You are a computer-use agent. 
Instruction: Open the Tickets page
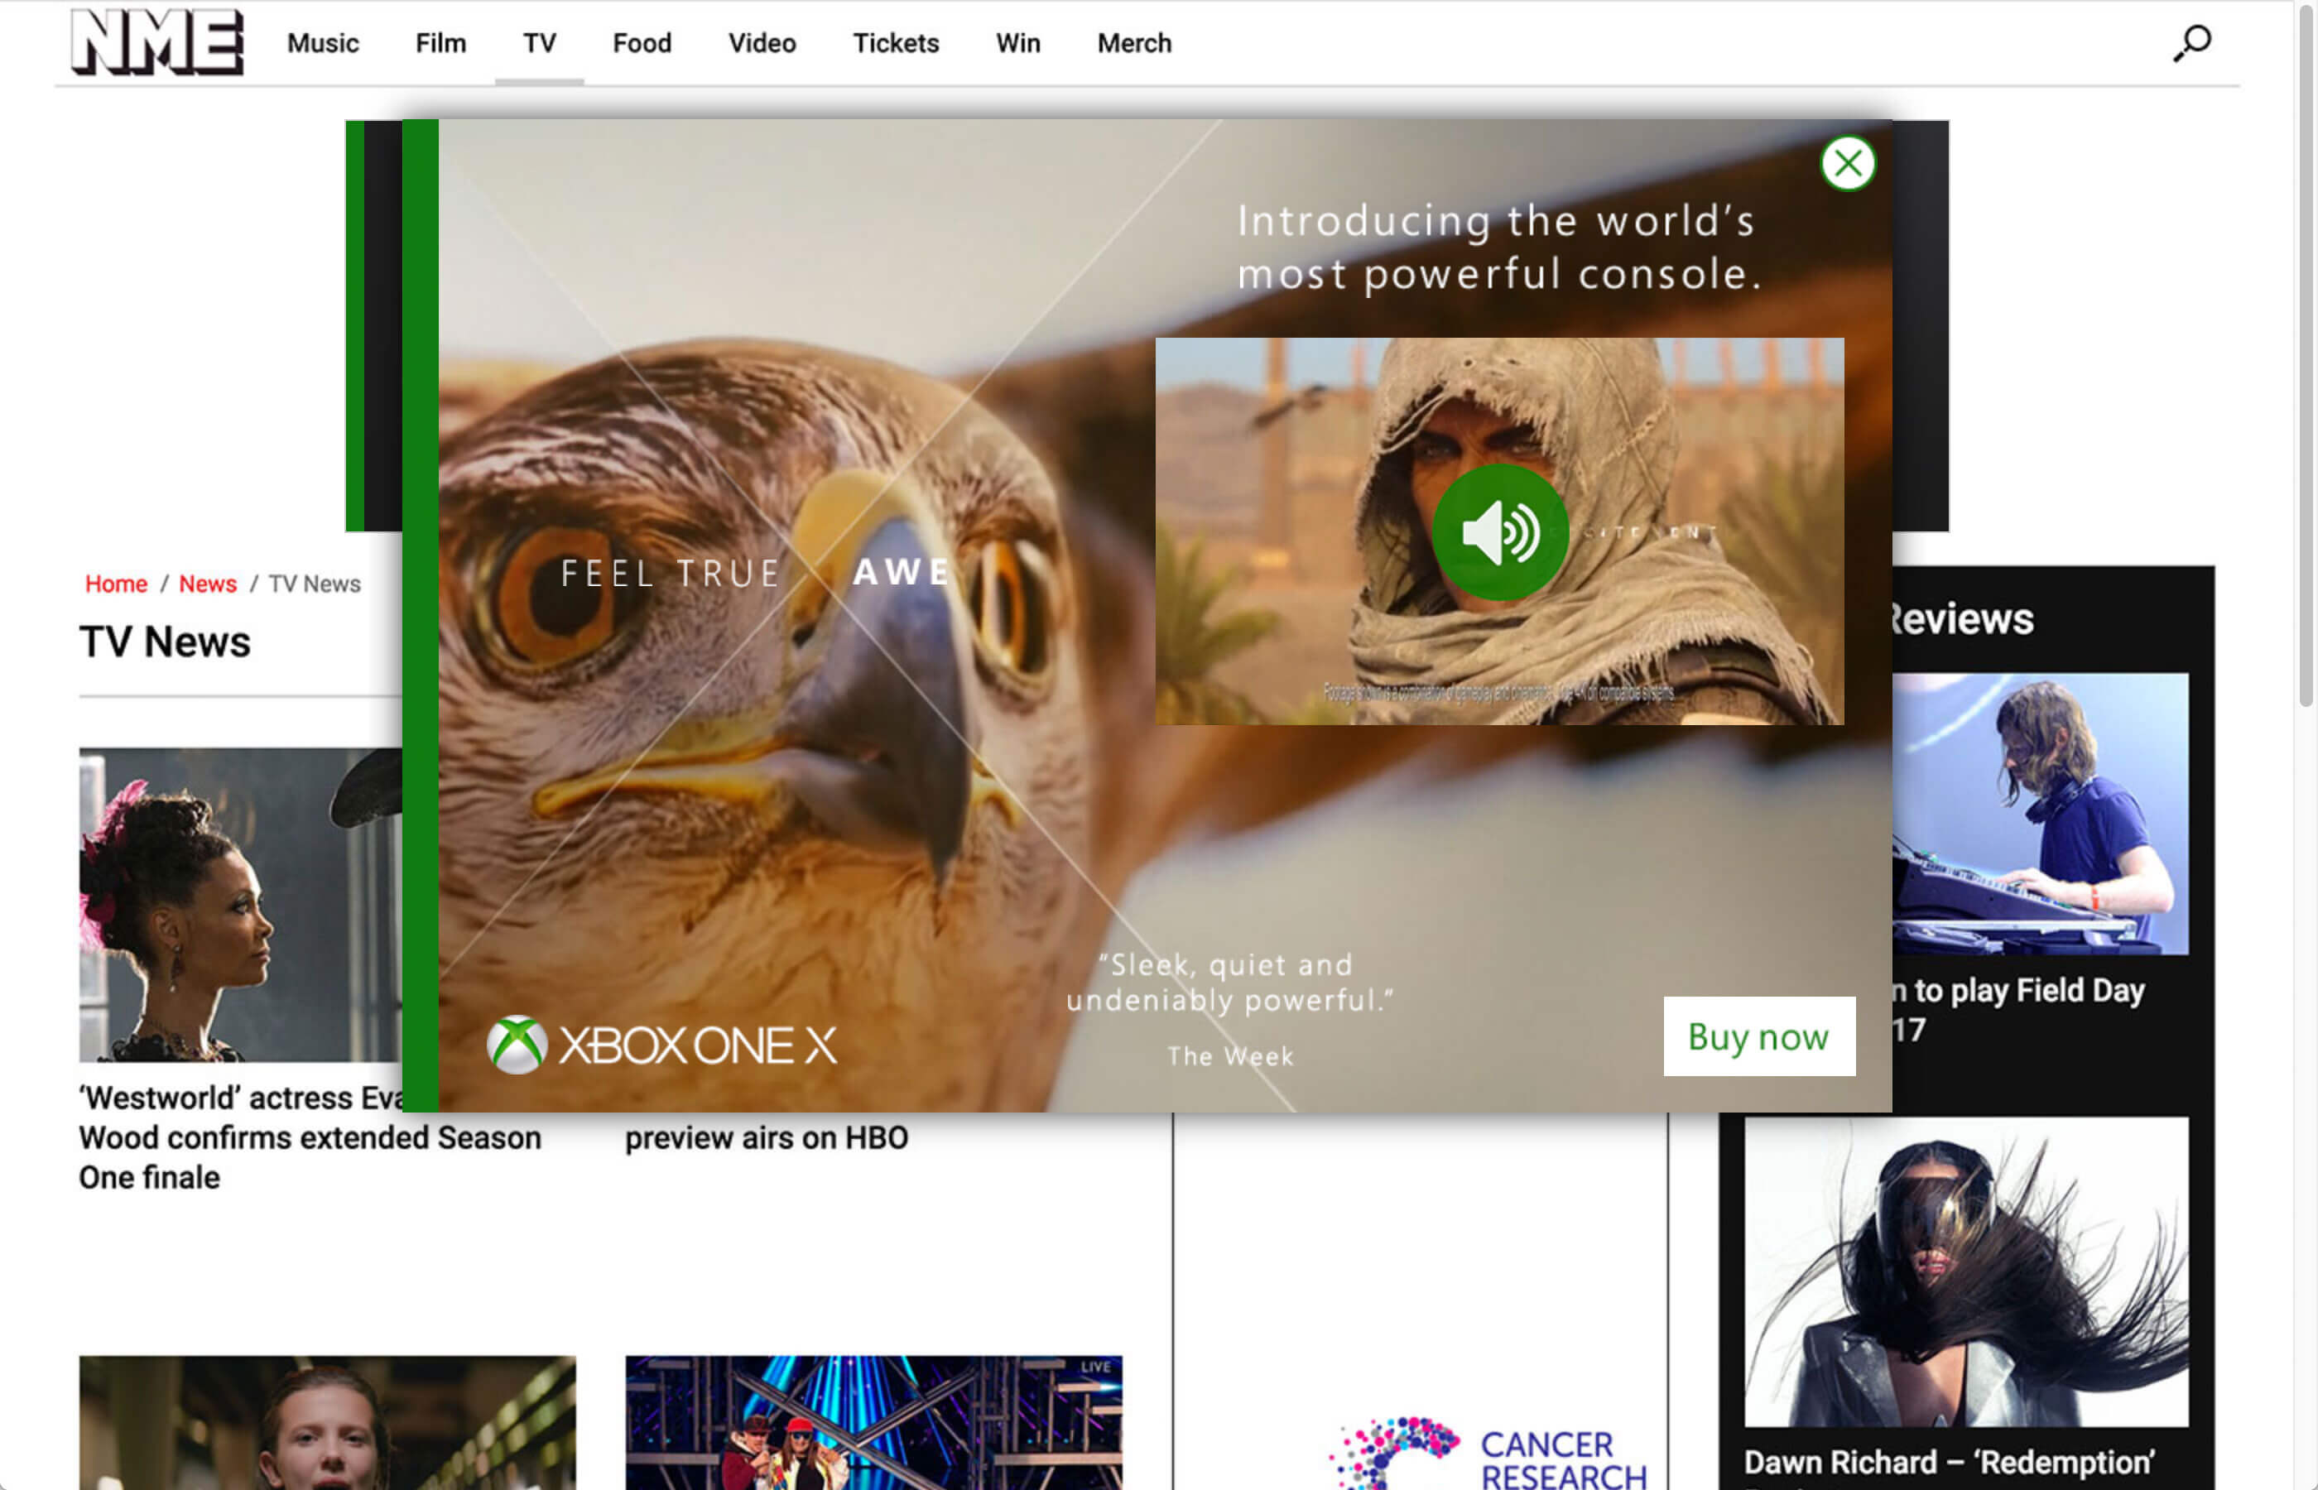[x=896, y=44]
